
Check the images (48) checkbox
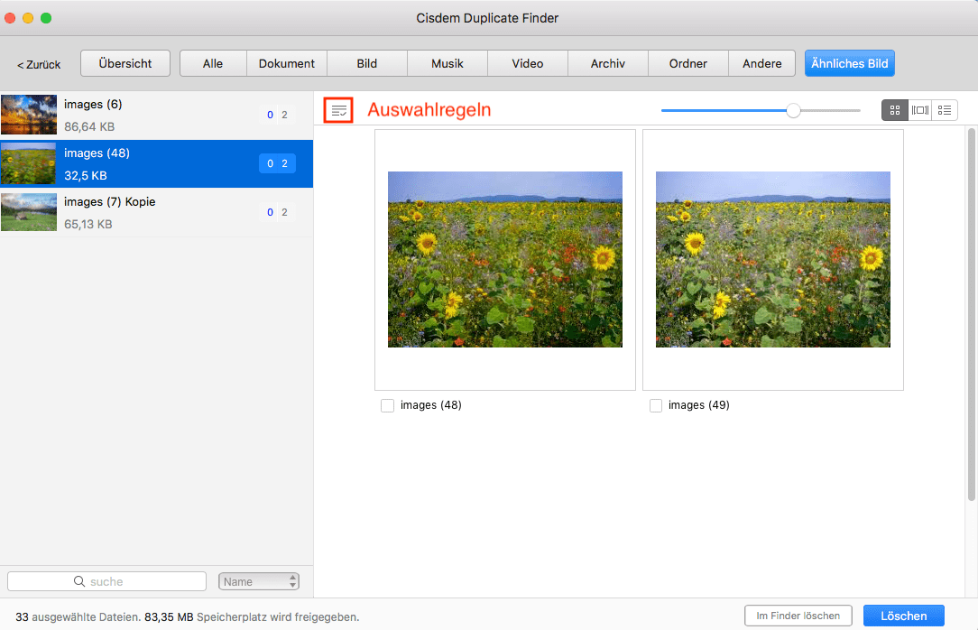tap(387, 405)
